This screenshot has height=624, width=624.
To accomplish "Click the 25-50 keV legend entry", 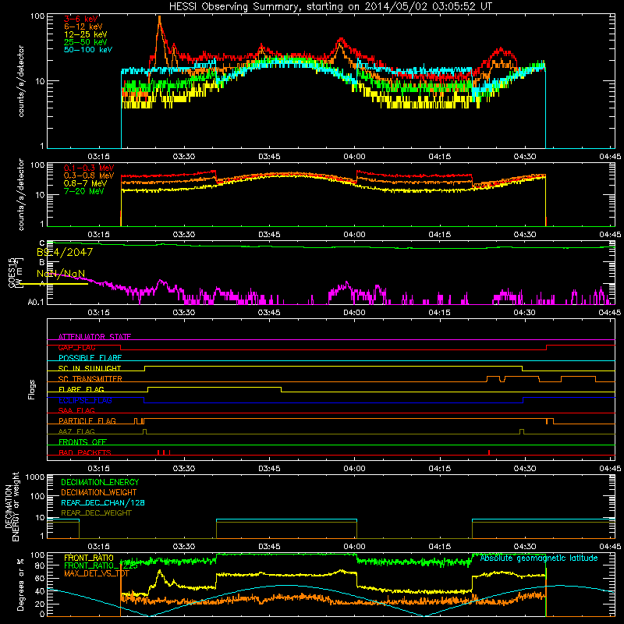I will [86, 42].
